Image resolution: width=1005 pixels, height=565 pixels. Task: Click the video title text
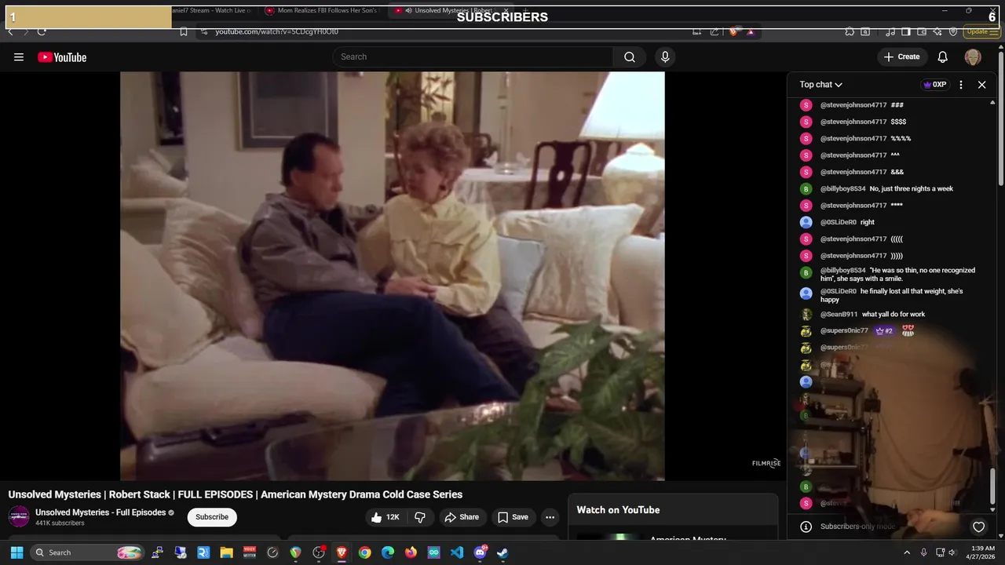pos(236,494)
